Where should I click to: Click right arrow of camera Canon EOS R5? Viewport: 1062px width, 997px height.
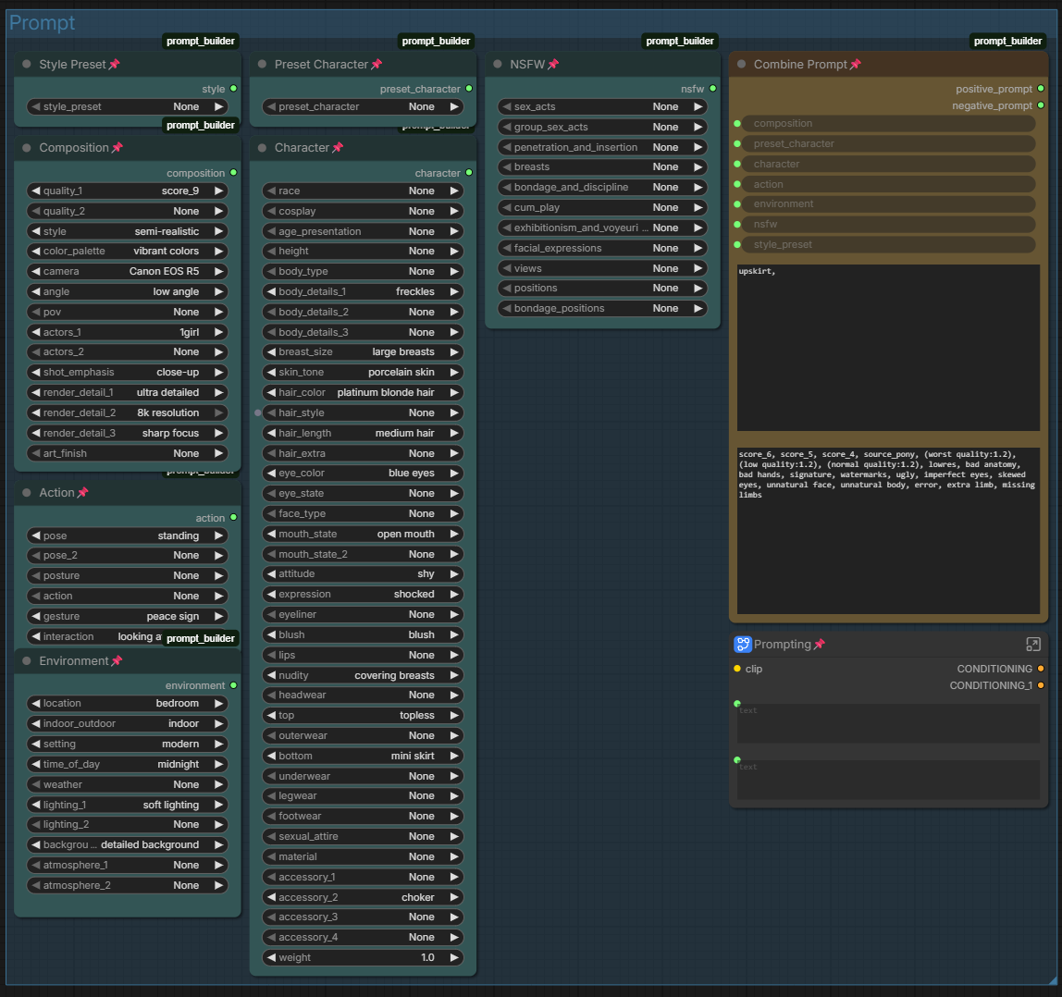[x=218, y=272]
